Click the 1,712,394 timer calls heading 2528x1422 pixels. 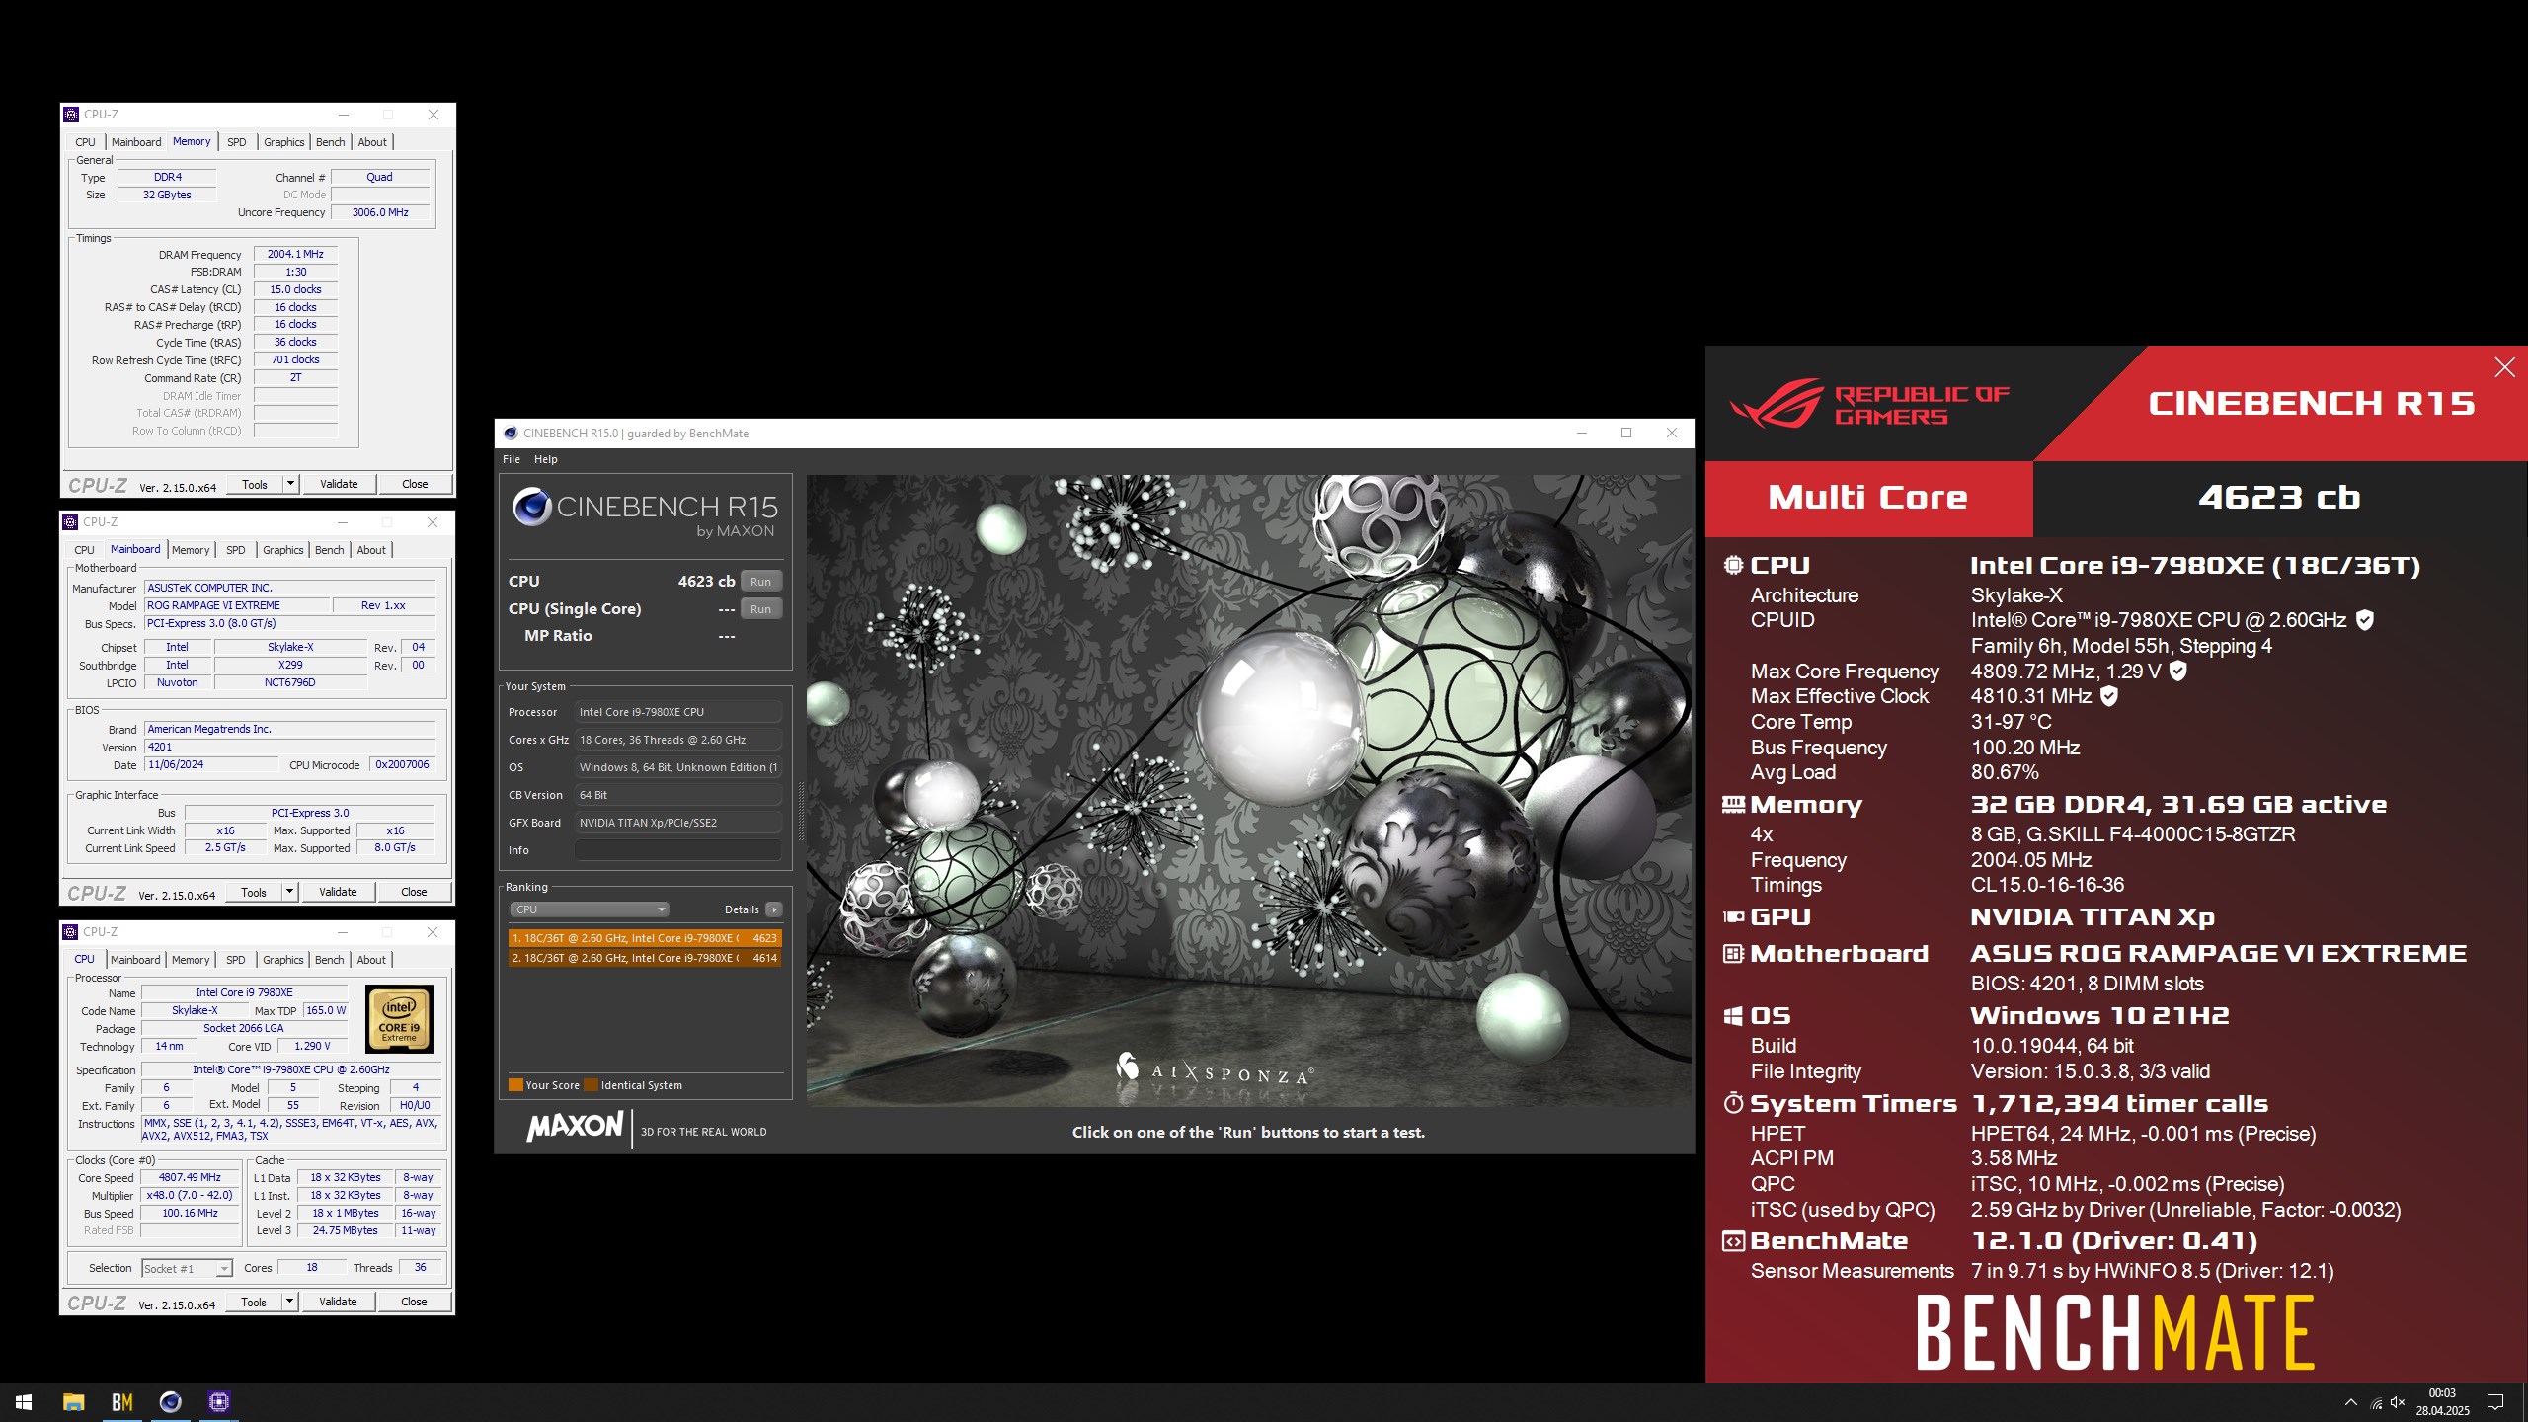2119,1104
